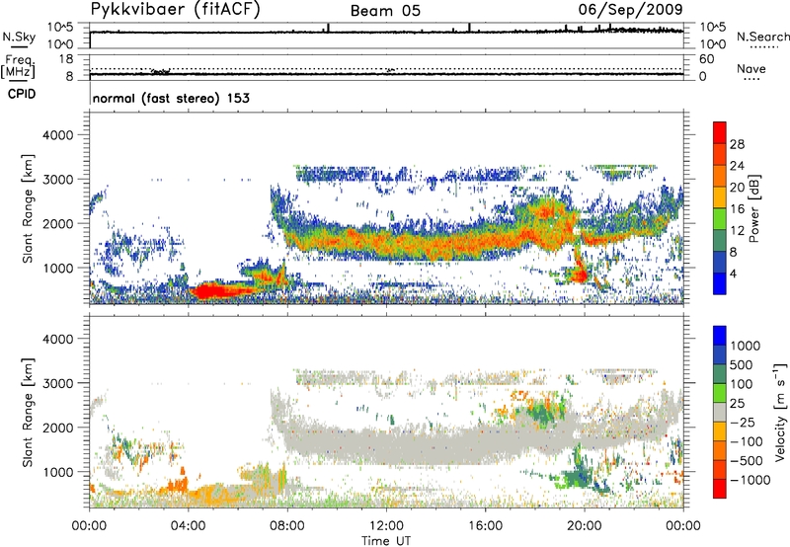
Task: Click velocity colorbar value '500'
Action: pos(743,364)
